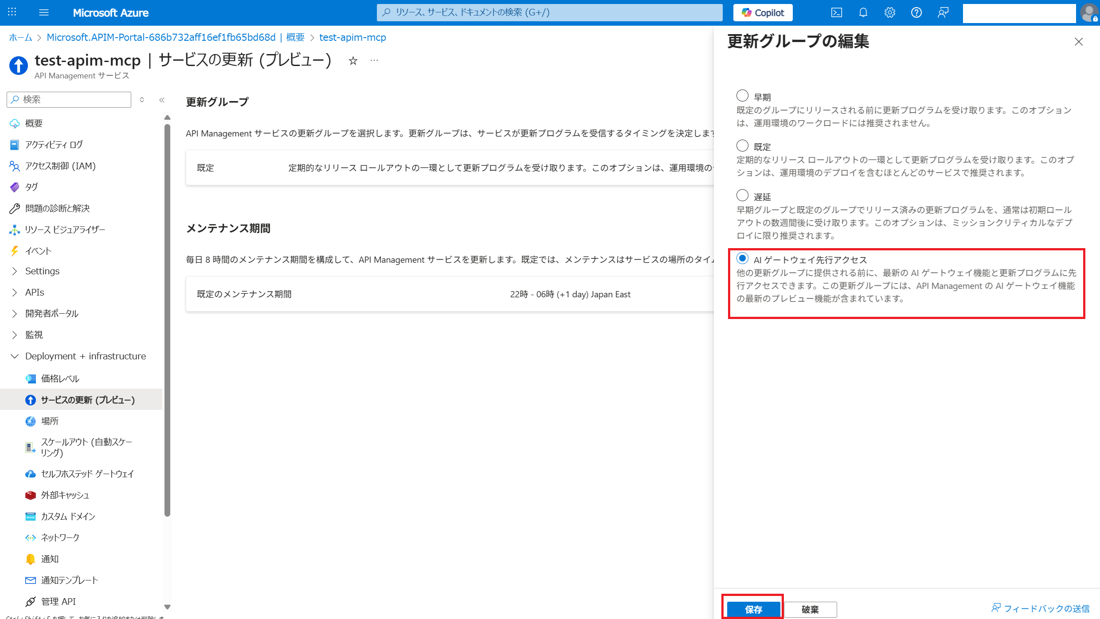Open the hamburger portal menu
This screenshot has width=1100, height=619.
coord(43,12)
